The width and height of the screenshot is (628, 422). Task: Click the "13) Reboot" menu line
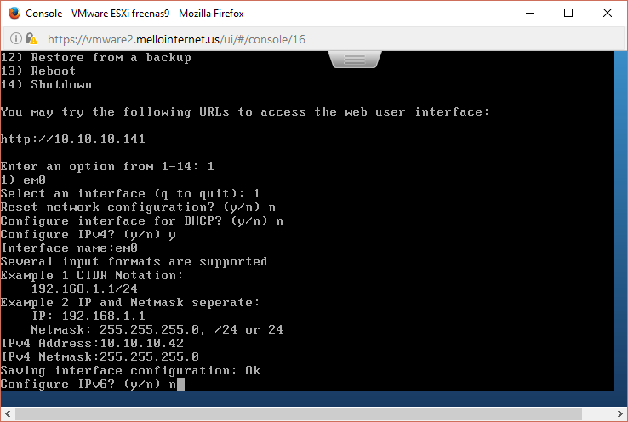(38, 71)
